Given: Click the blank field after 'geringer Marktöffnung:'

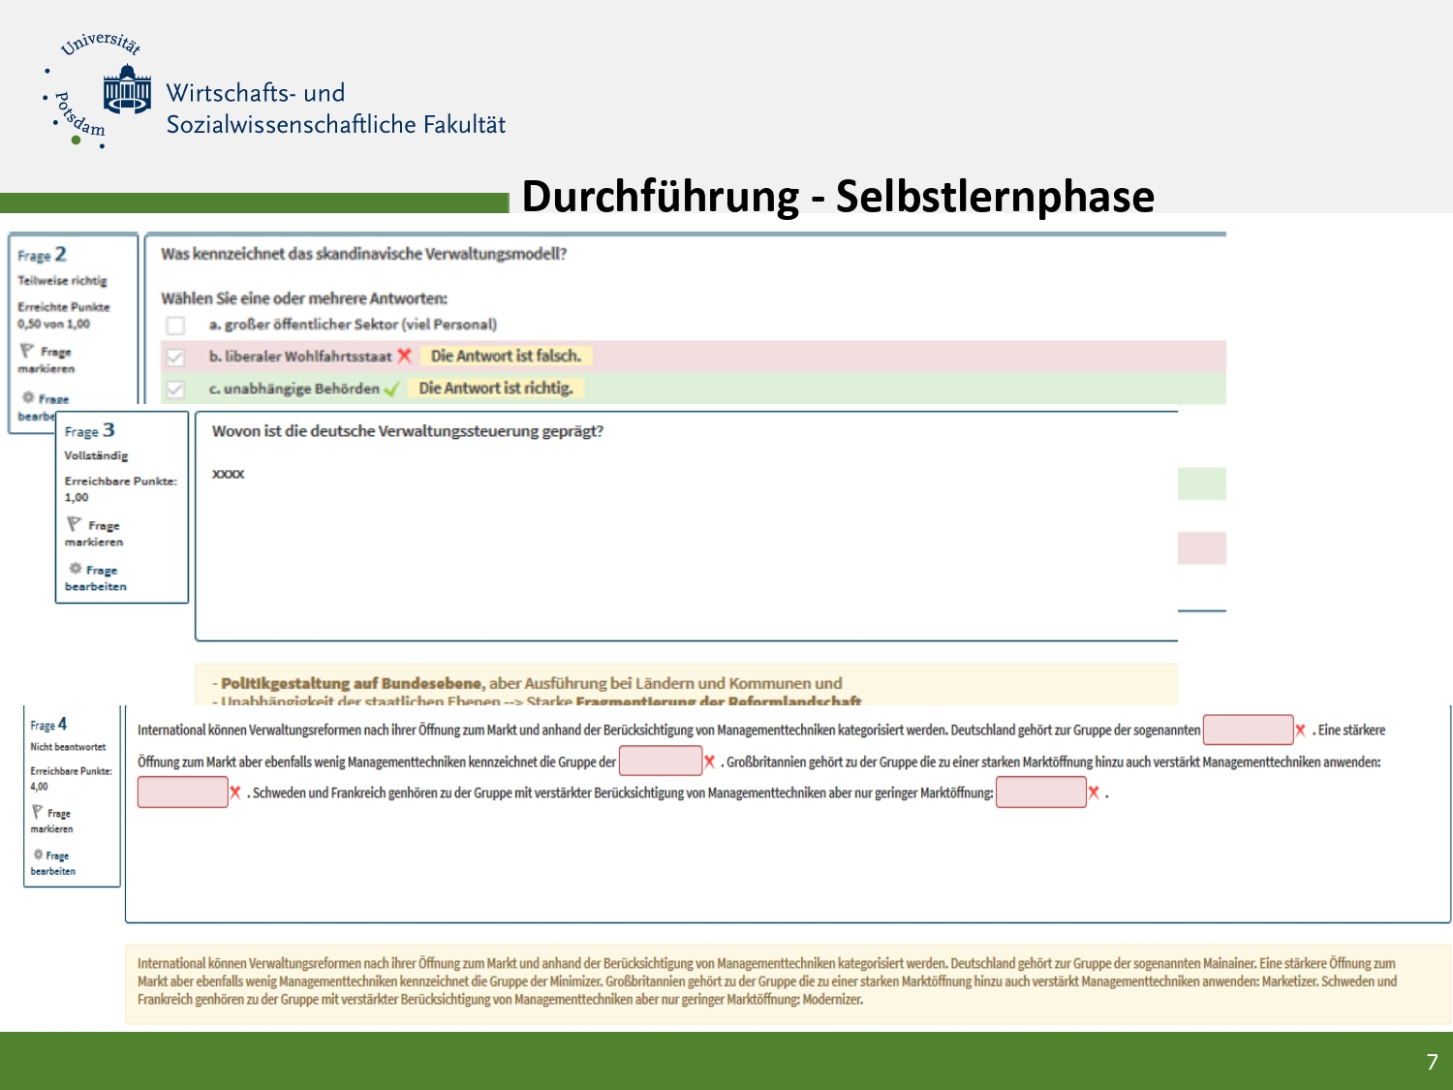Looking at the screenshot, I should (x=1040, y=793).
